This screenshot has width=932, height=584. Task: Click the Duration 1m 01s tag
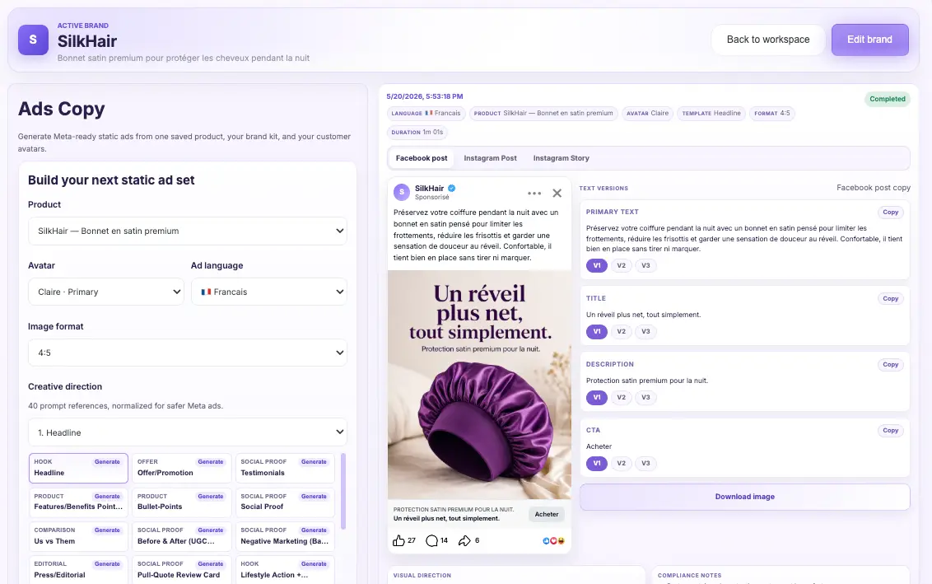[x=417, y=132]
